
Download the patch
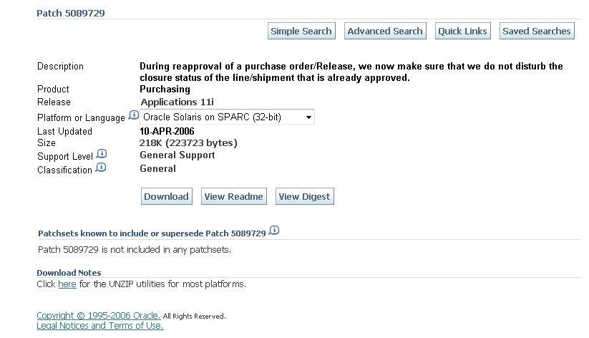(167, 196)
